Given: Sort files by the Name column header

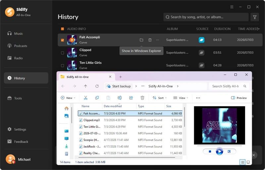Looking at the screenshot, I should pos(85,106).
